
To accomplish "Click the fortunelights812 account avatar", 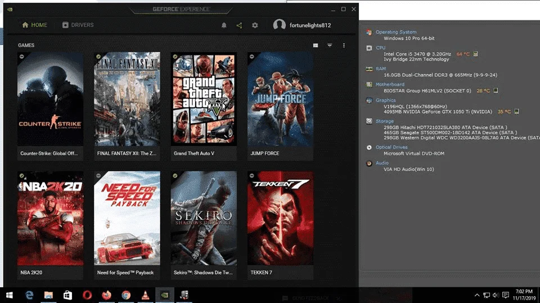I will pyautogui.click(x=280, y=25).
